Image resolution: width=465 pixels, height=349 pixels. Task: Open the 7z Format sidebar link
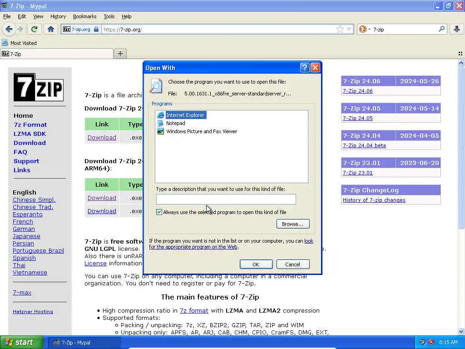[x=30, y=125]
